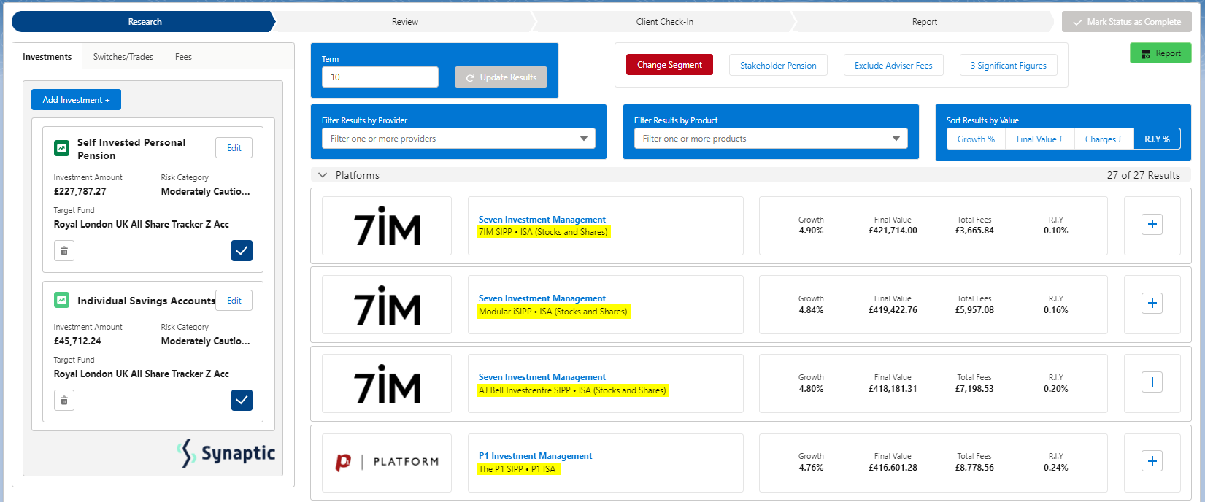Click the 7IM SIPP • ISA product text
Screen dimensions: 1205x502
coord(543,232)
